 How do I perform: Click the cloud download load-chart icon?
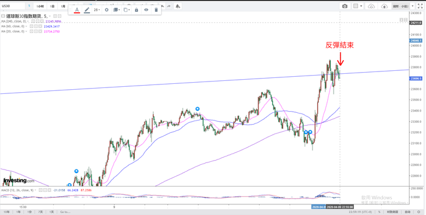coord(371,6)
